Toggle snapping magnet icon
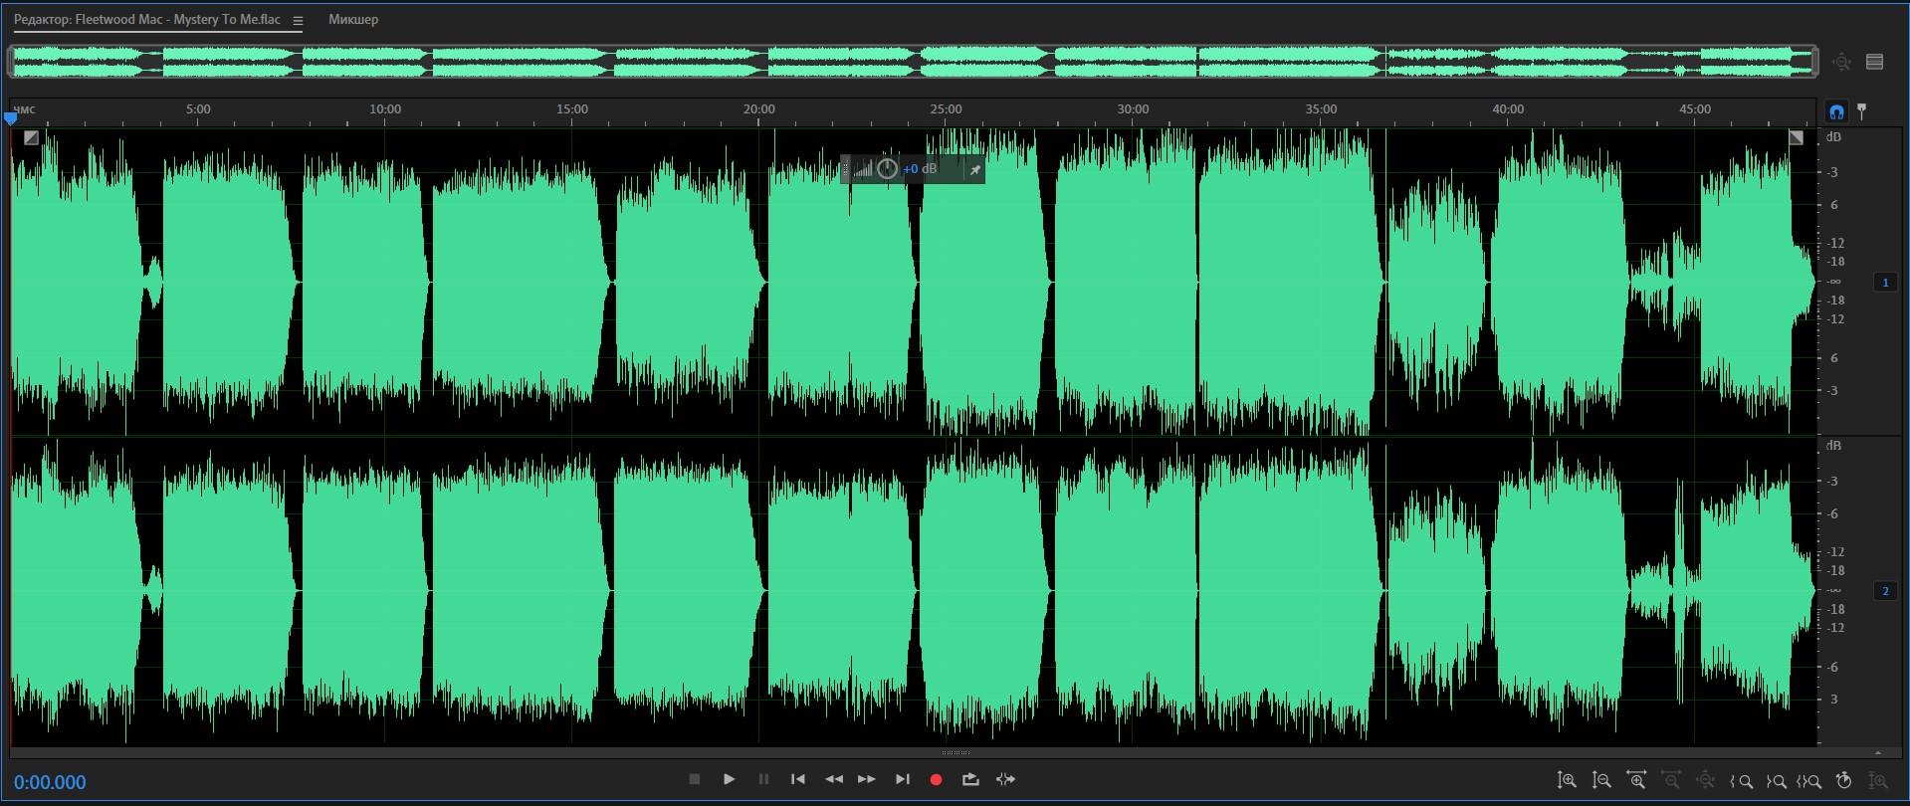The width and height of the screenshot is (1910, 806). point(1836,111)
